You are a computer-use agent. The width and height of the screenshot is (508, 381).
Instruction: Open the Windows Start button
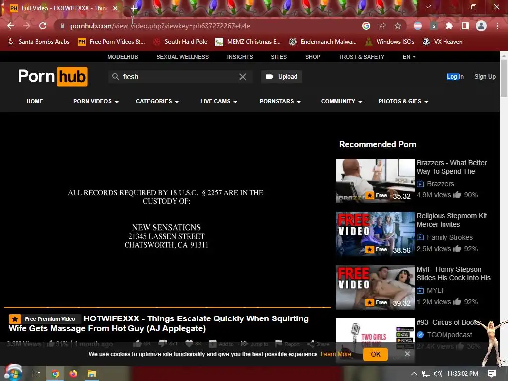click(x=13, y=373)
